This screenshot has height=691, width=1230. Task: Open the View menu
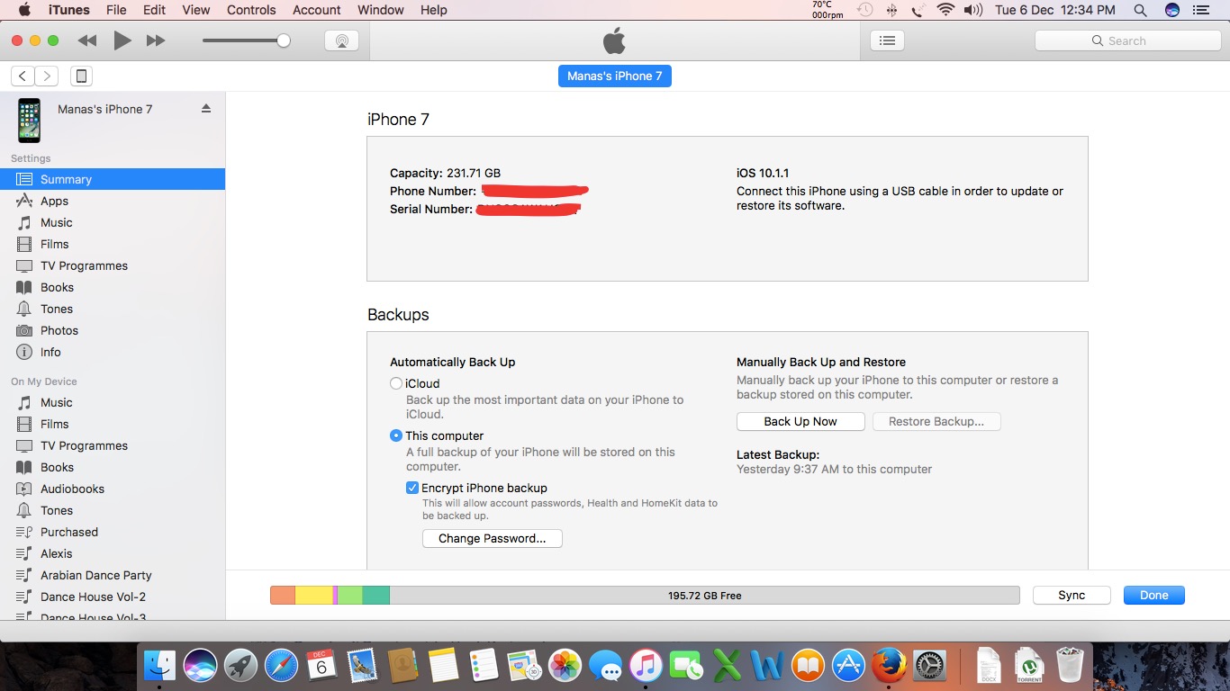coord(196,10)
